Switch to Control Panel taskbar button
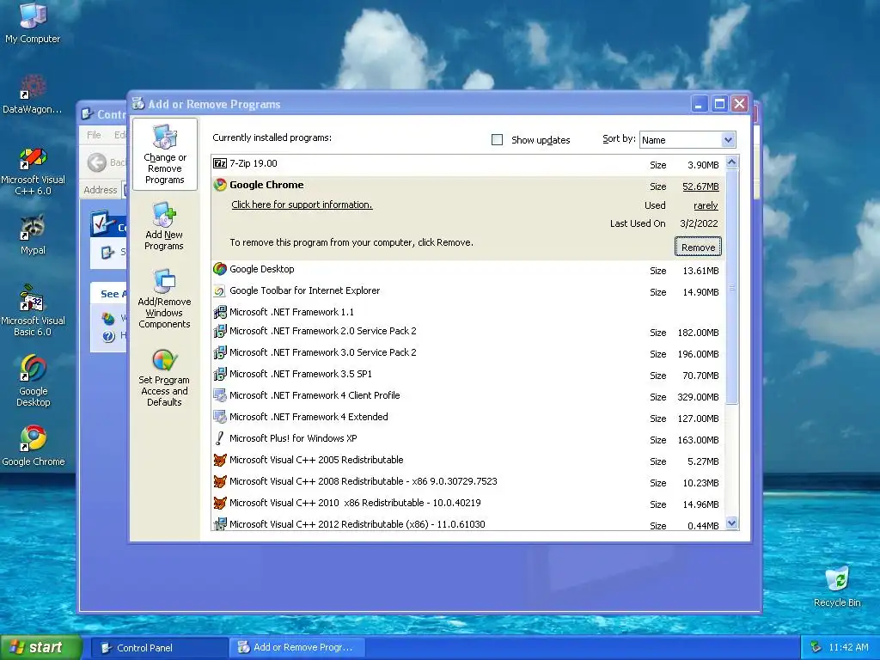Image resolution: width=880 pixels, height=660 pixels. pos(159,648)
